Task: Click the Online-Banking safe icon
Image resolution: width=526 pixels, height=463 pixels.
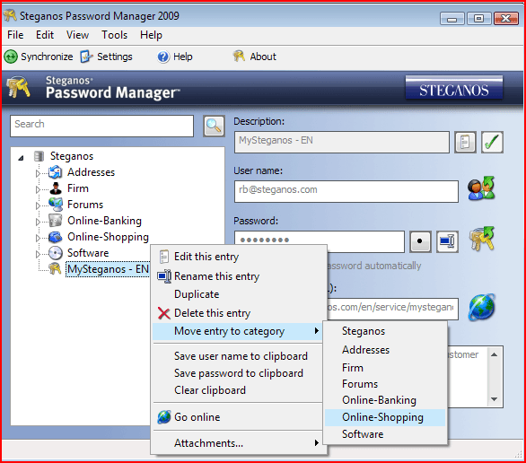Action: [56, 221]
